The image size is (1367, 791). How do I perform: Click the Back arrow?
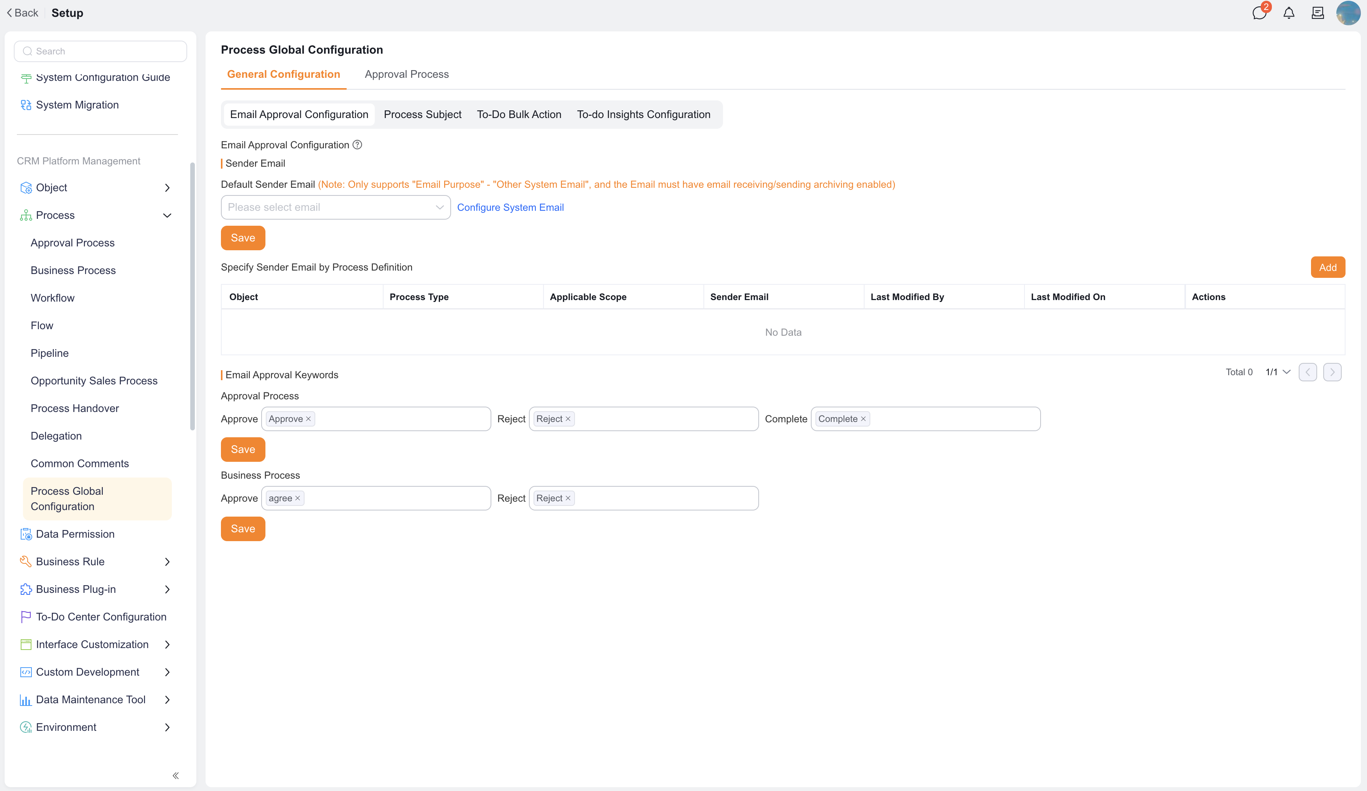click(23, 13)
